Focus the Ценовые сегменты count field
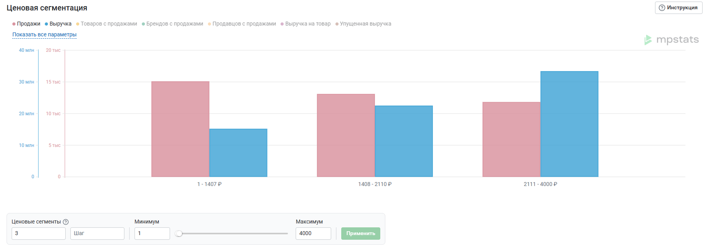This screenshot has height=249, width=708. tap(39, 234)
